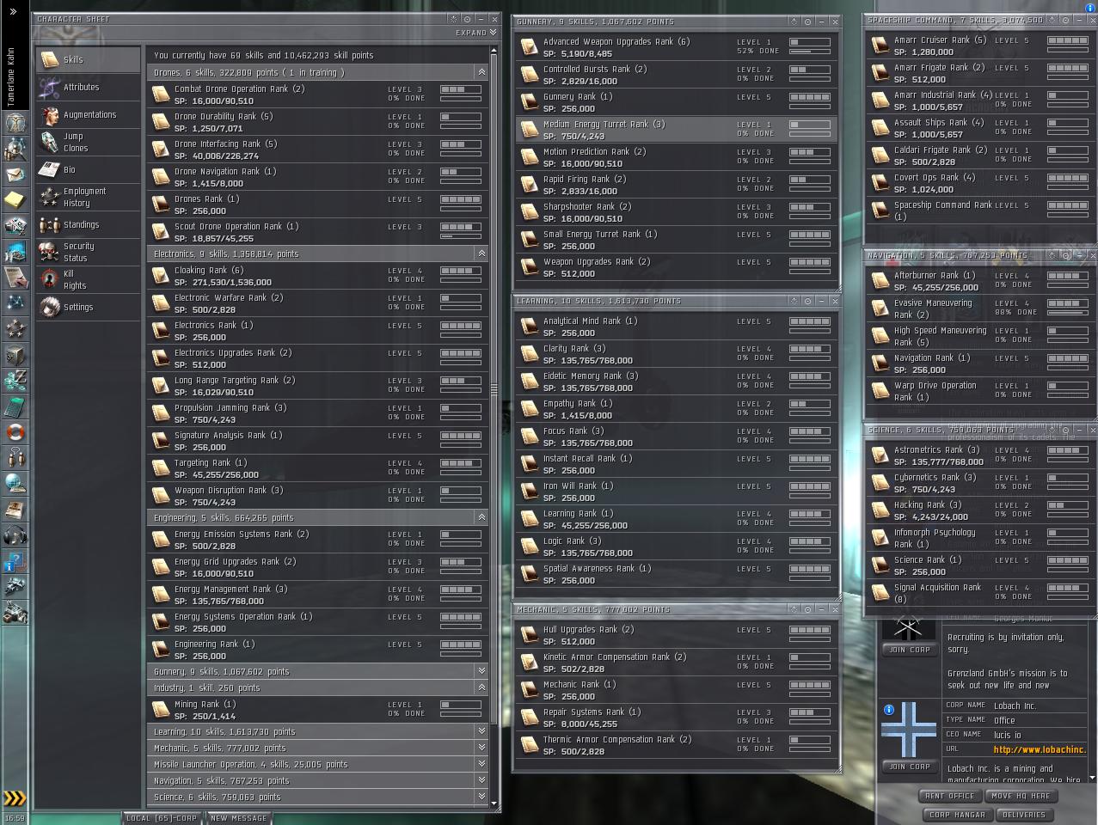Screen dimensions: 1098x825
Task: Click Evasive Maneuvering training progress bar
Action: 1067,315
